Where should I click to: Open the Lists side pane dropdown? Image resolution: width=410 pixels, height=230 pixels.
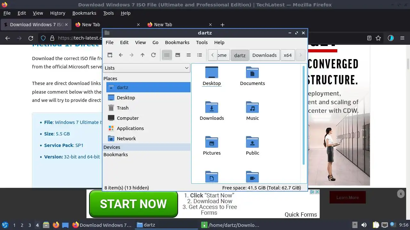[x=147, y=68]
